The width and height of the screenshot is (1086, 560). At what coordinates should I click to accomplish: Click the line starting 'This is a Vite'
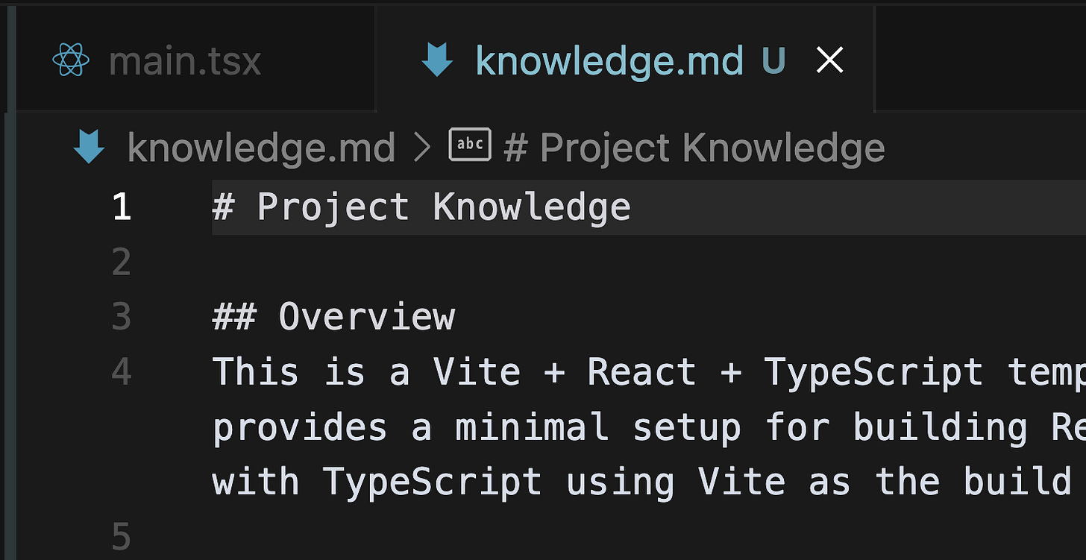click(x=648, y=372)
